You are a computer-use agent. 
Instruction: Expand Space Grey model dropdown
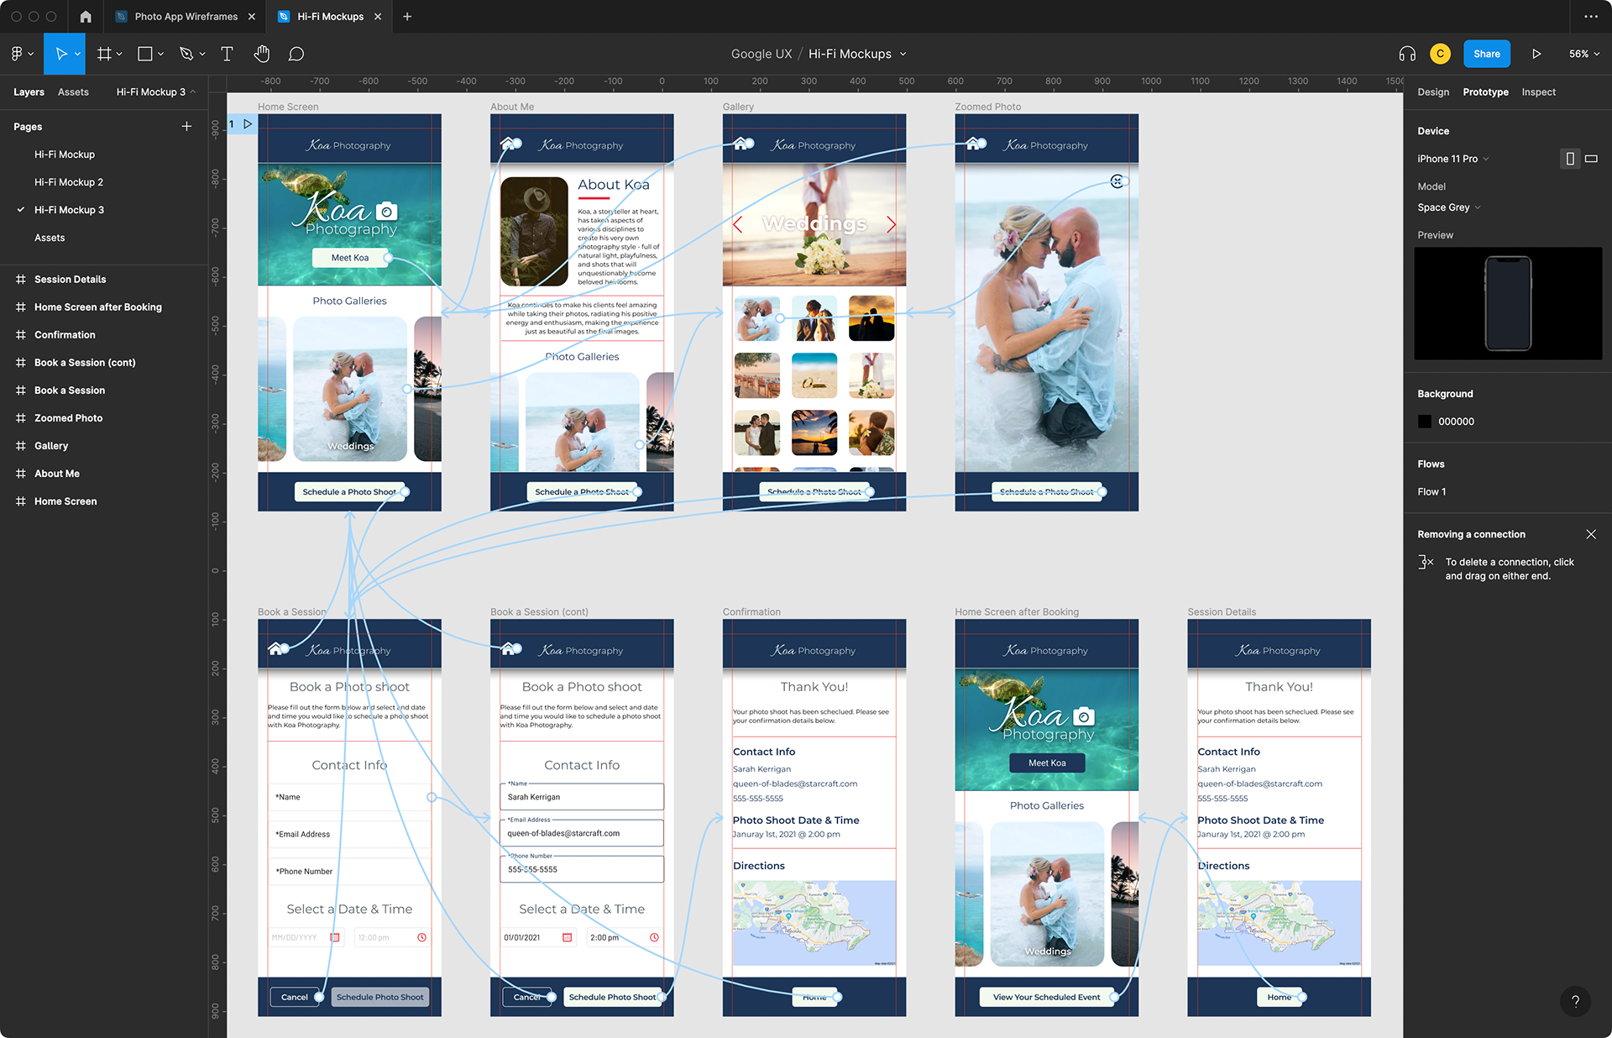coord(1448,207)
